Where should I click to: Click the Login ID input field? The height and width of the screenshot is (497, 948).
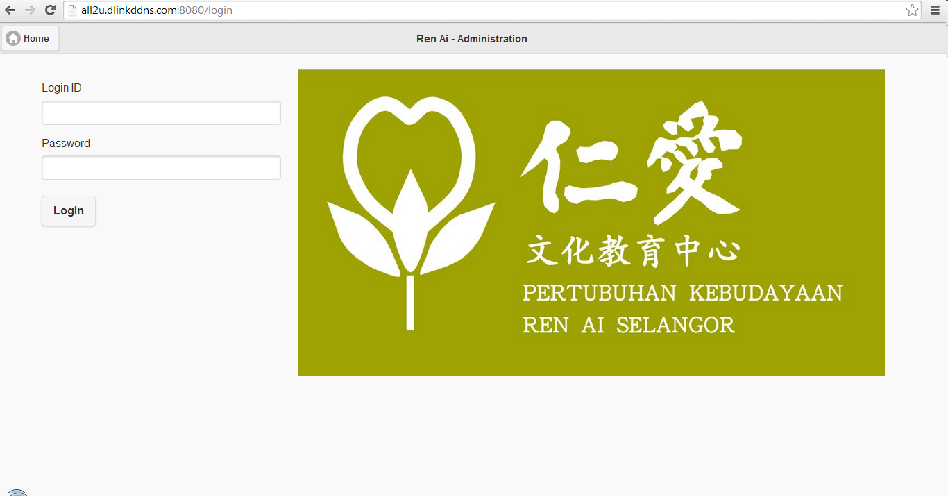161,112
